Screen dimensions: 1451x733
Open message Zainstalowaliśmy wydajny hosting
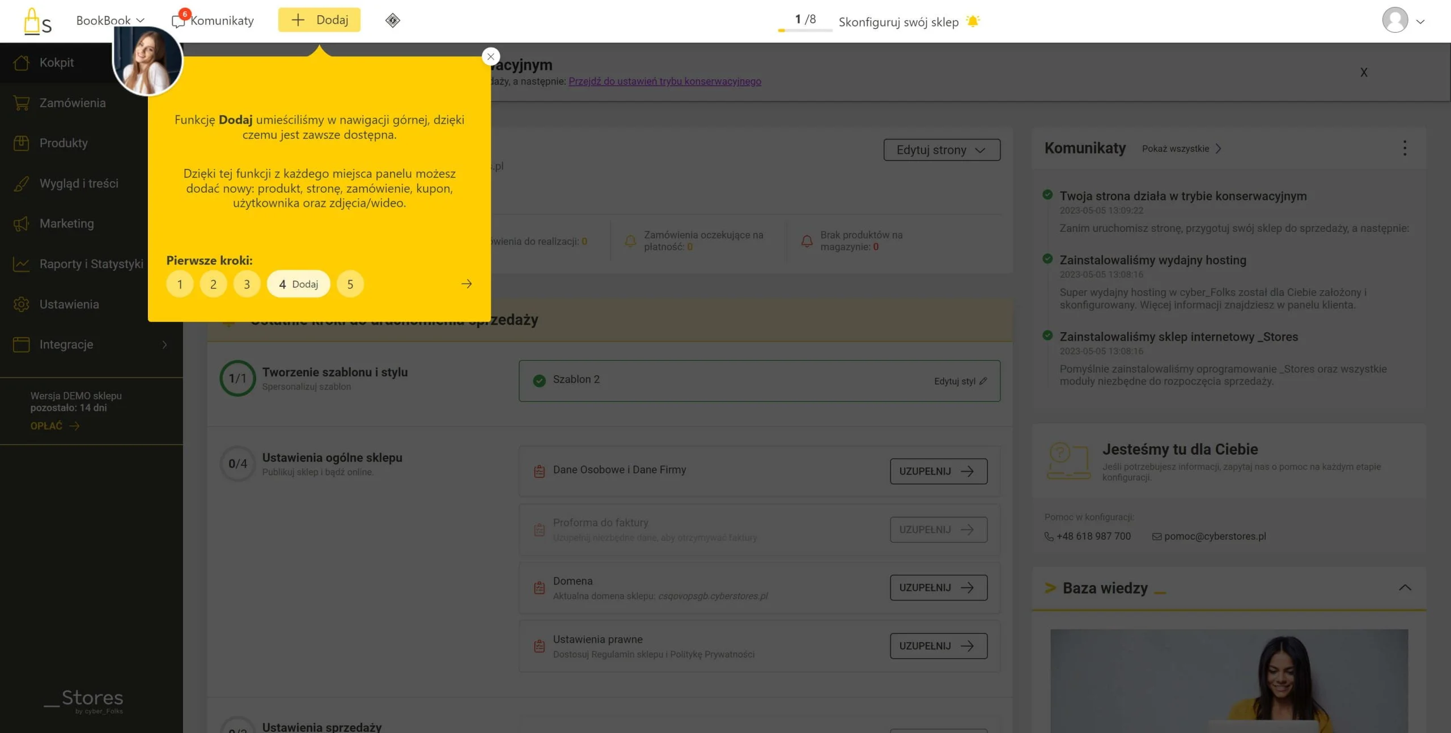[x=1153, y=260]
